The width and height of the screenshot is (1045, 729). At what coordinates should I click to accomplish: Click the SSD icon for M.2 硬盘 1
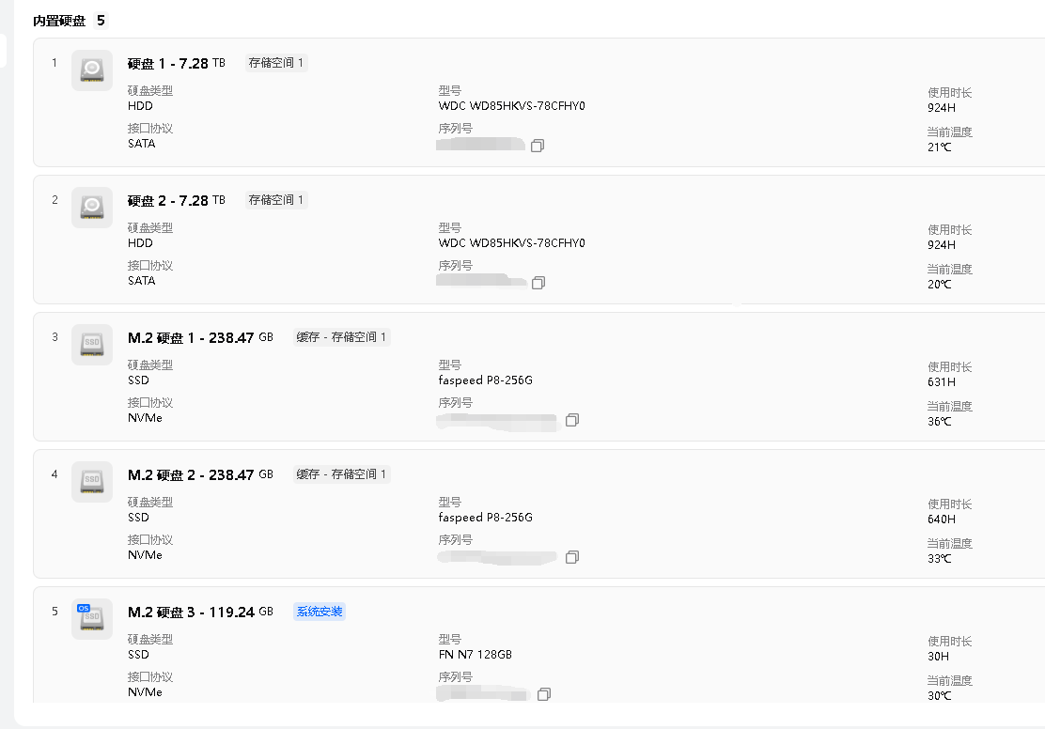[x=92, y=345]
